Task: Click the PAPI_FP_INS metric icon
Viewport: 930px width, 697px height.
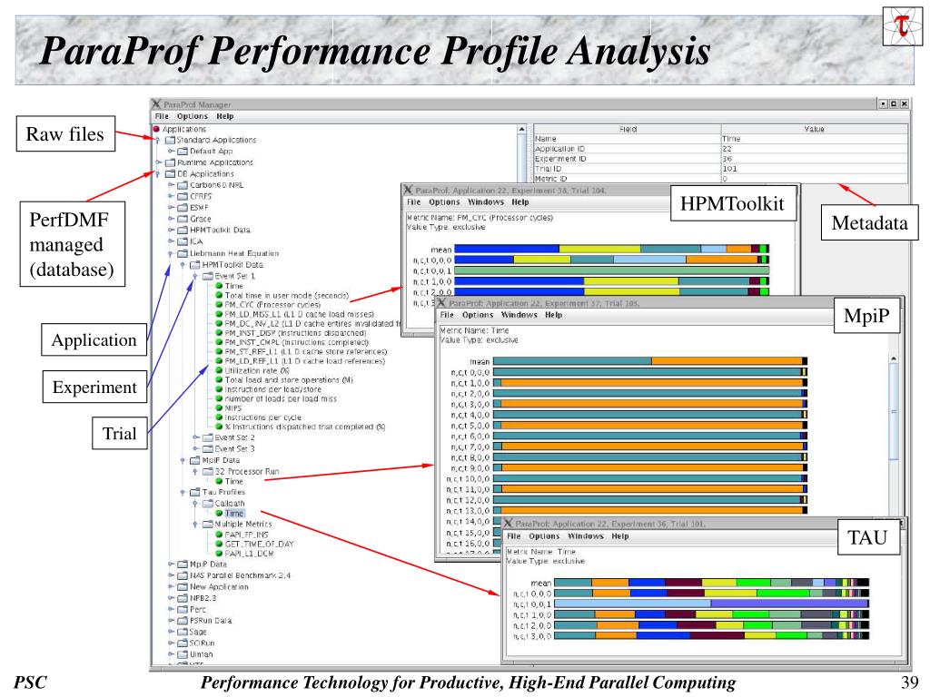Action: coord(219,535)
